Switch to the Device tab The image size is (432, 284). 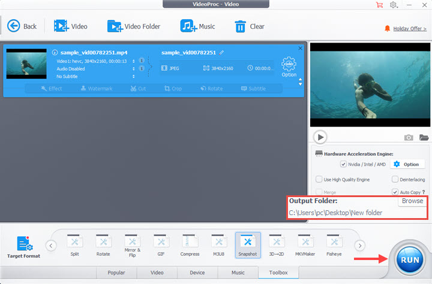pos(197,273)
